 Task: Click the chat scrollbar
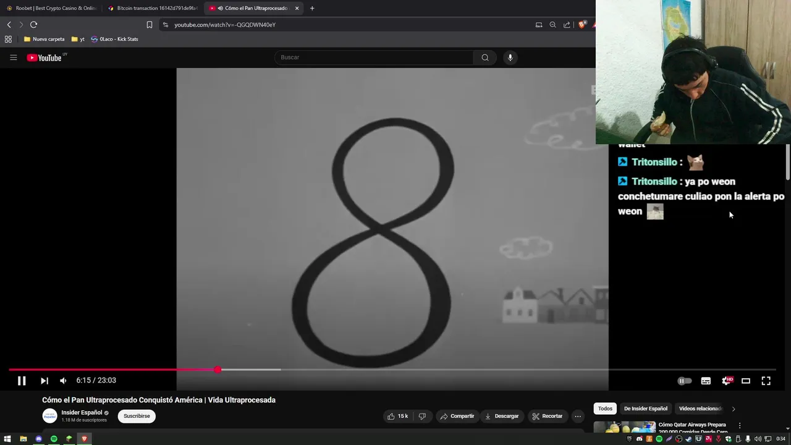[788, 162]
